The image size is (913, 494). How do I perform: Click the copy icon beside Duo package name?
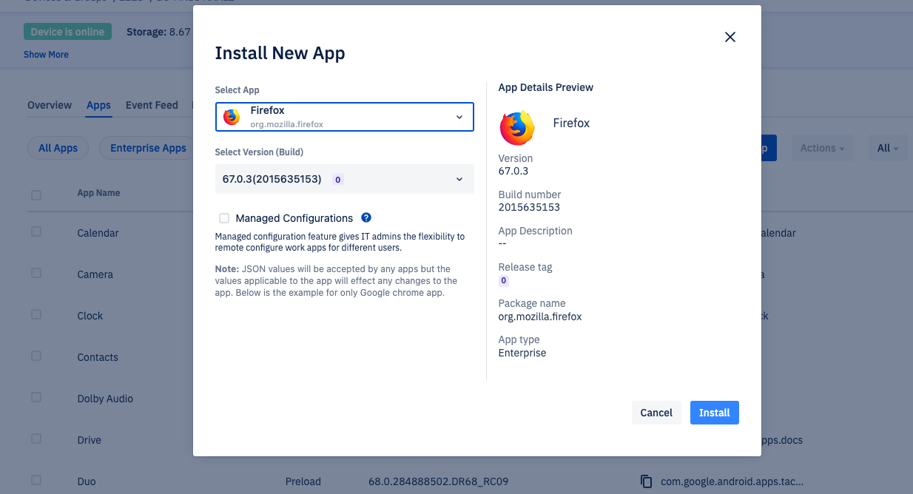[x=646, y=481]
